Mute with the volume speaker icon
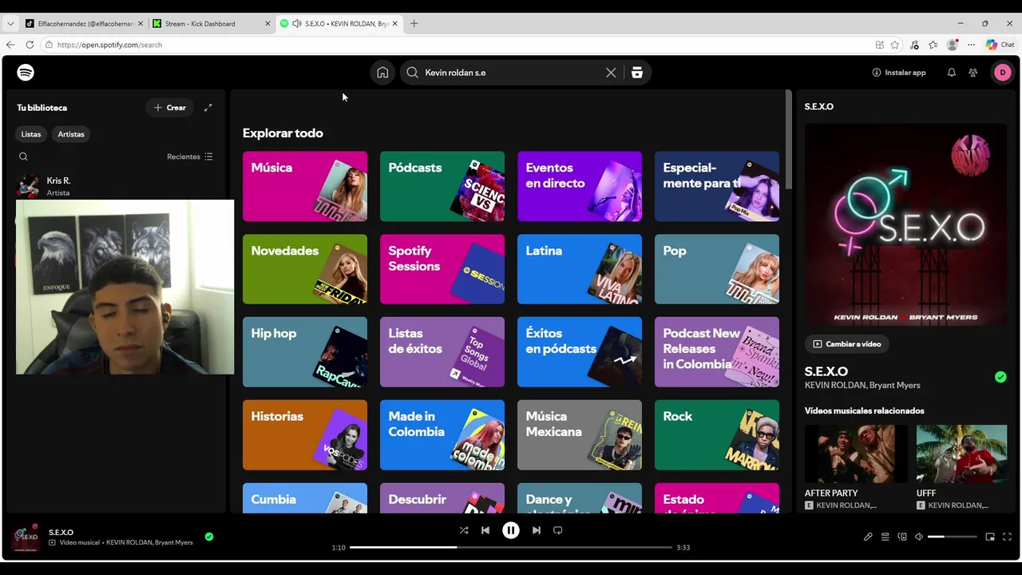The height and width of the screenshot is (575, 1022). 919,537
